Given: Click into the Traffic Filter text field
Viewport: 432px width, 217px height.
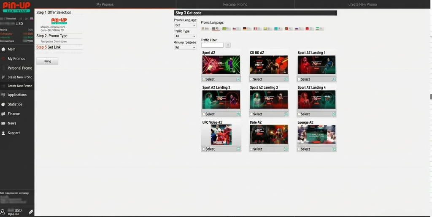Looking at the screenshot, I should [212, 45].
